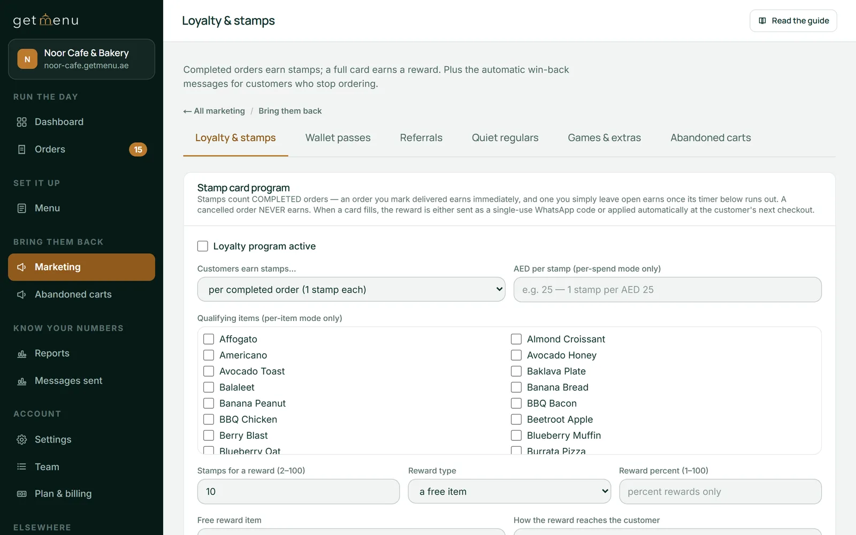The image size is (856, 535).
Task: Click the Menu list icon in sidebar
Action: [x=21, y=208]
